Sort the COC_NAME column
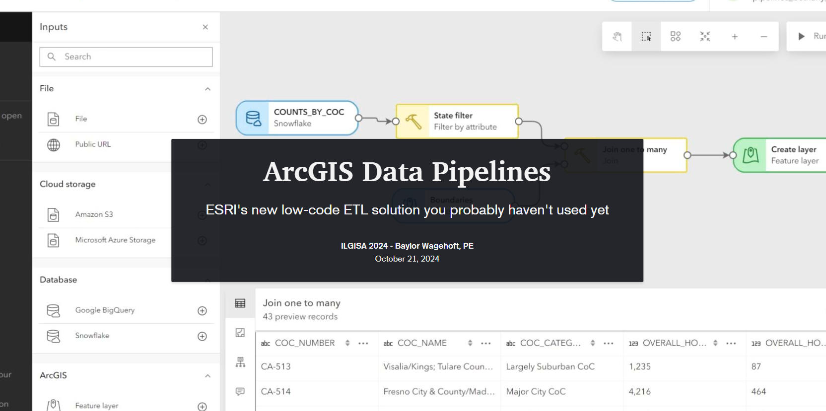This screenshot has height=411, width=826. pyautogui.click(x=470, y=343)
